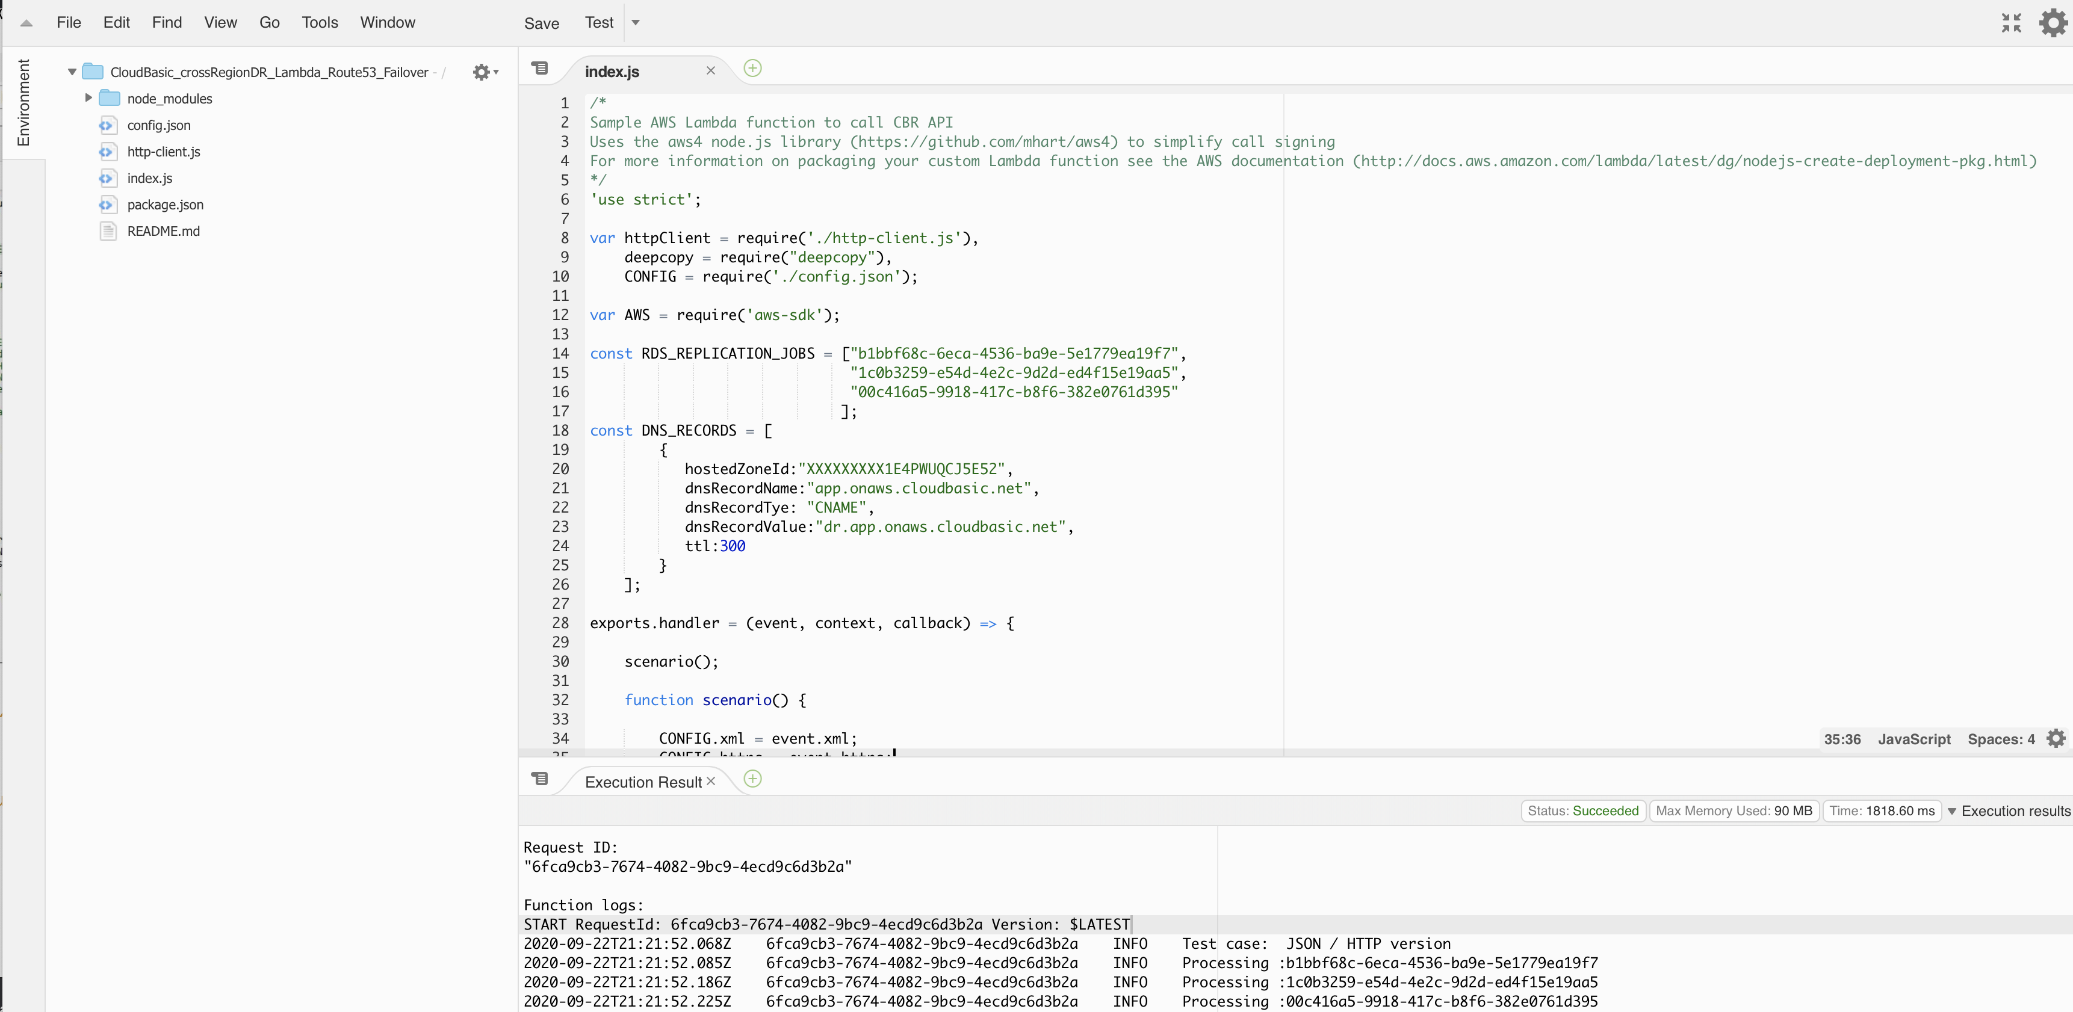2073x1012 pixels.
Task: Collapse the menu bar using up arrow
Action: tap(26, 23)
